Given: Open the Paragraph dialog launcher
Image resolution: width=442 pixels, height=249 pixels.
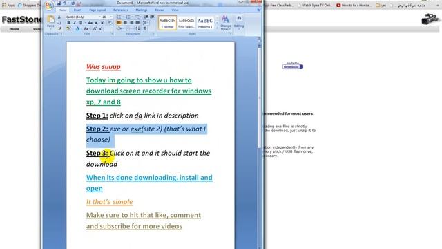Looking at the screenshot, I should tap(153, 34).
